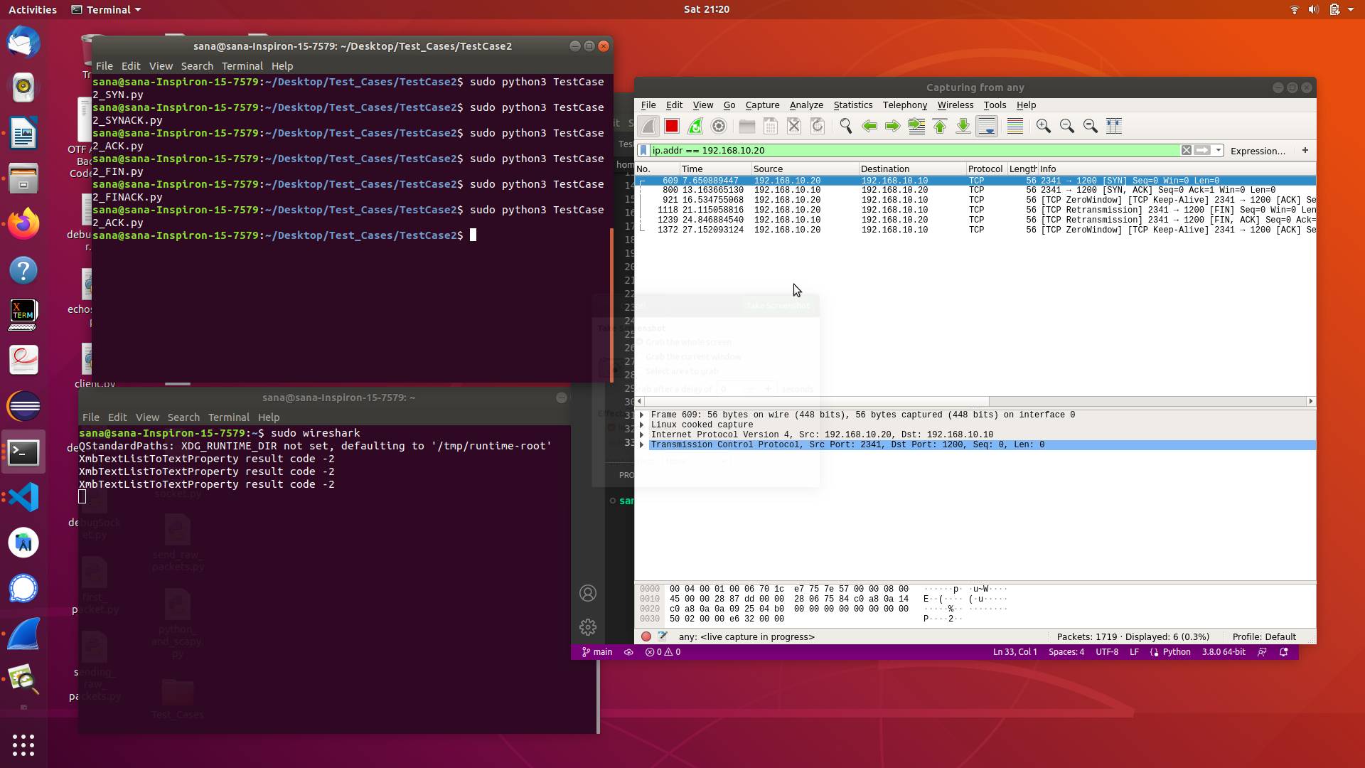Select packet number 1118 row

click(x=975, y=210)
